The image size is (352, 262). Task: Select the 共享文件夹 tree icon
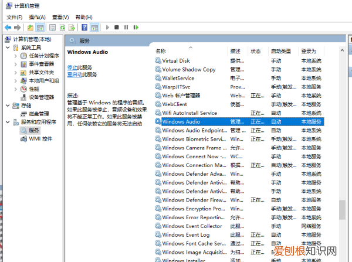click(x=23, y=73)
